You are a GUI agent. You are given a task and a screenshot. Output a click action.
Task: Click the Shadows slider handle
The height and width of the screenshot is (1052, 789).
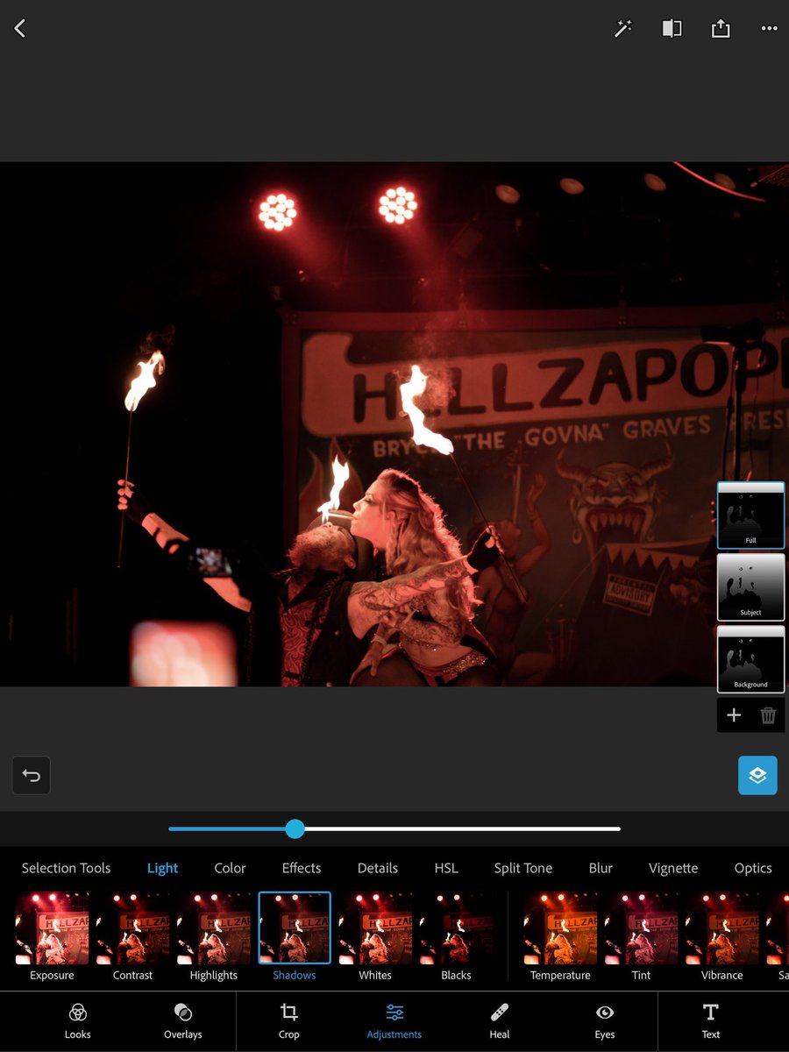click(x=295, y=828)
